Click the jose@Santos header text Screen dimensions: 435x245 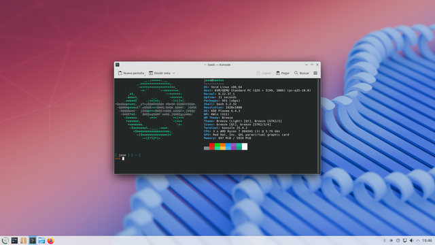[x=213, y=80]
